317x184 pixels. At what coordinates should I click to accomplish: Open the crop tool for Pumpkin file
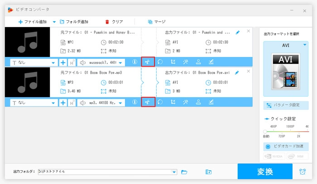pos(173,62)
